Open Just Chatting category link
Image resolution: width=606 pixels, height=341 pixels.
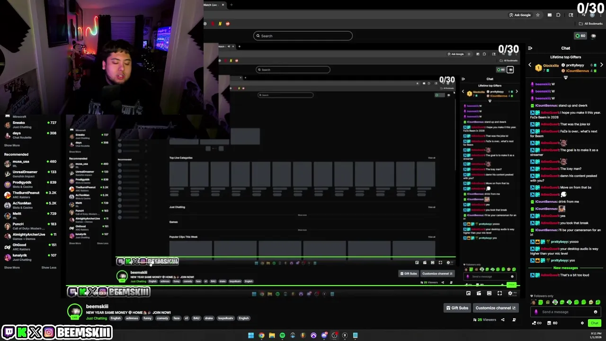[x=96, y=318]
